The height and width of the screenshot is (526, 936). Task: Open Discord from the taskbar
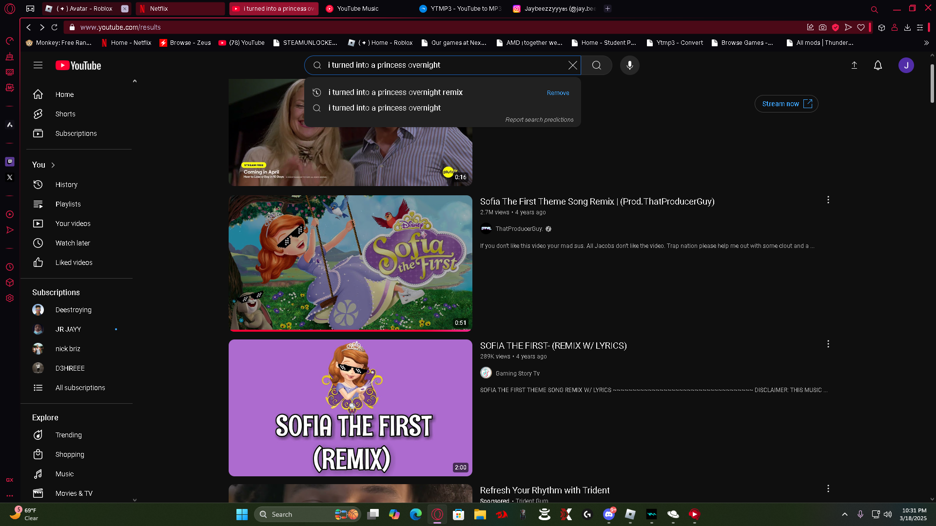(x=609, y=514)
